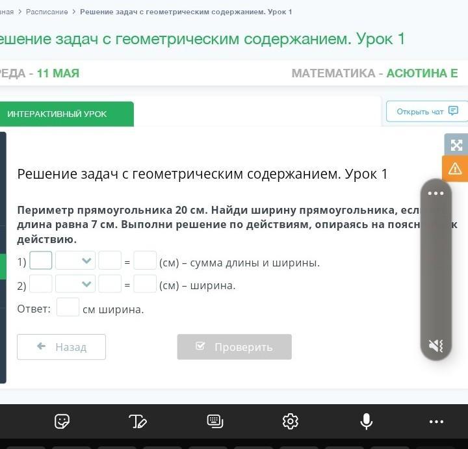
Task: Open the sticker emoji icon in bottom toolbar
Action: [x=62, y=421]
